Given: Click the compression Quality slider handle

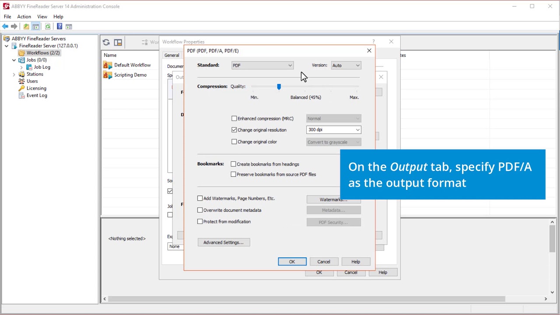Looking at the screenshot, I should pos(279,87).
